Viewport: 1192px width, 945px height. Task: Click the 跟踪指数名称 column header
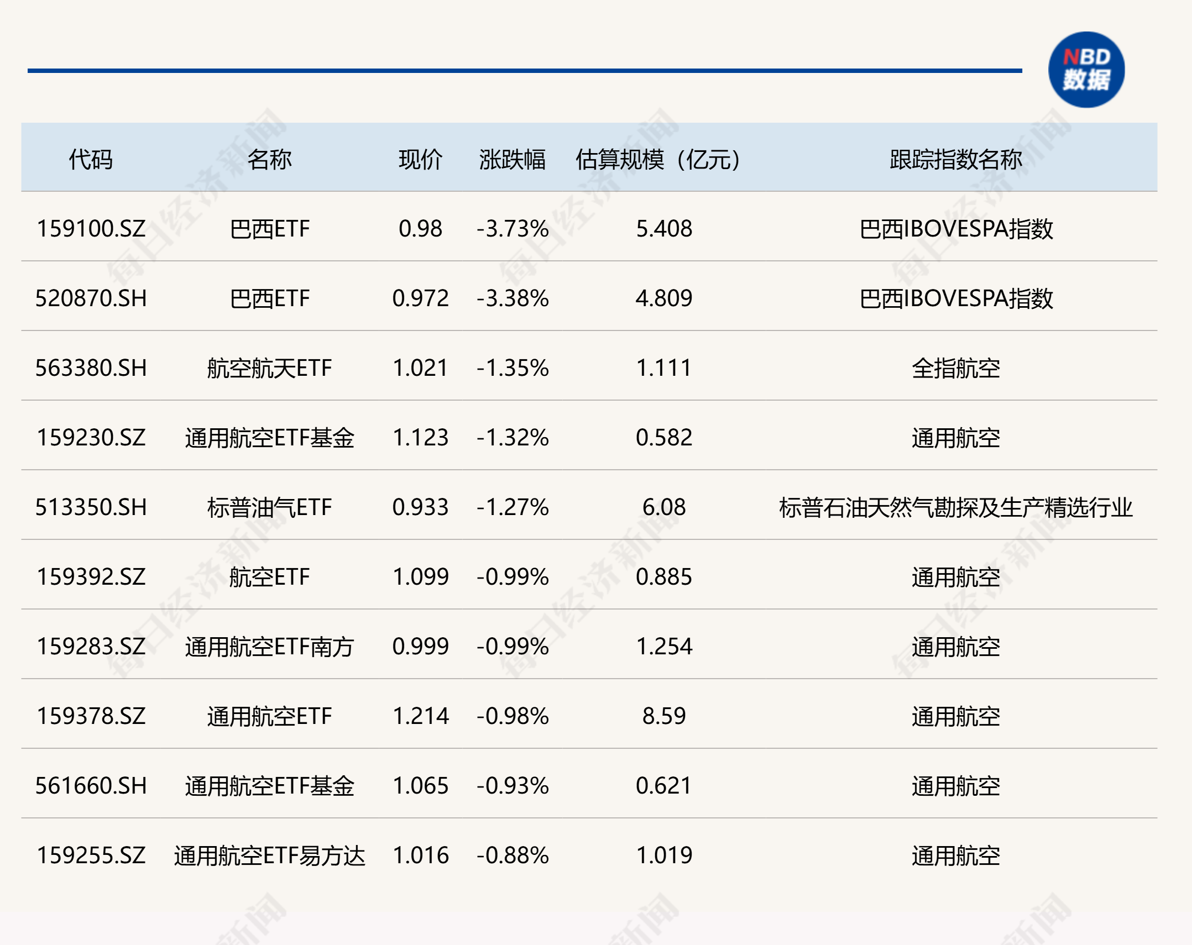pyautogui.click(x=955, y=160)
